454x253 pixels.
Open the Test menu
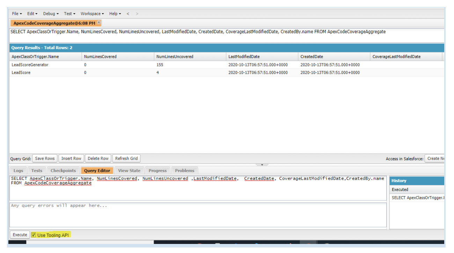coord(69,14)
